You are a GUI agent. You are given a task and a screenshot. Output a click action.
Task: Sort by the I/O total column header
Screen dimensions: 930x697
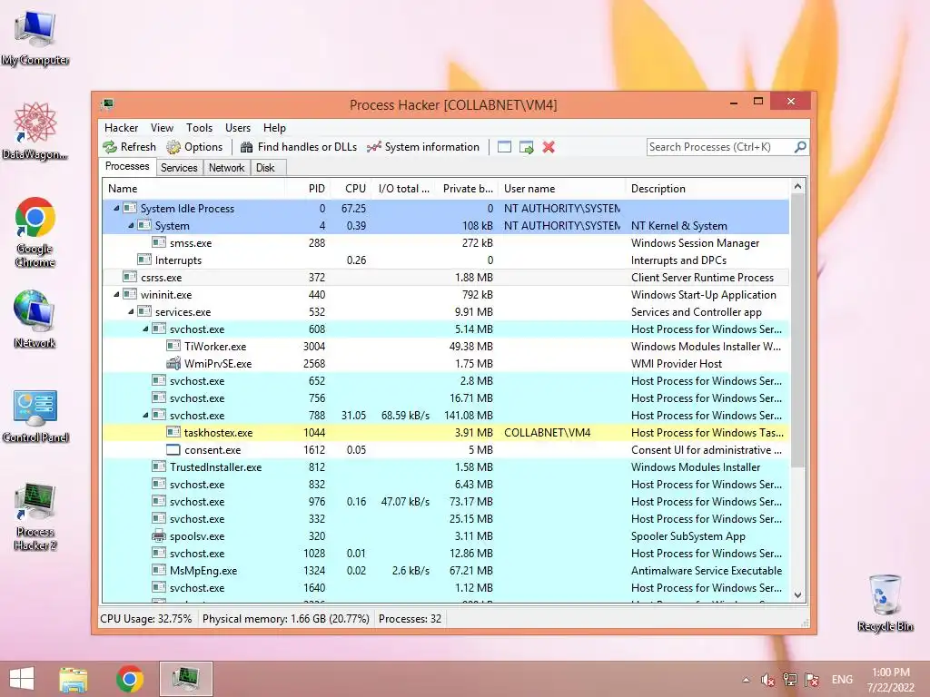click(x=403, y=189)
